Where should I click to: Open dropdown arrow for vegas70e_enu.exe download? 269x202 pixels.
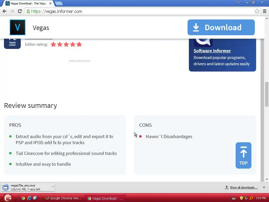coord(53,187)
